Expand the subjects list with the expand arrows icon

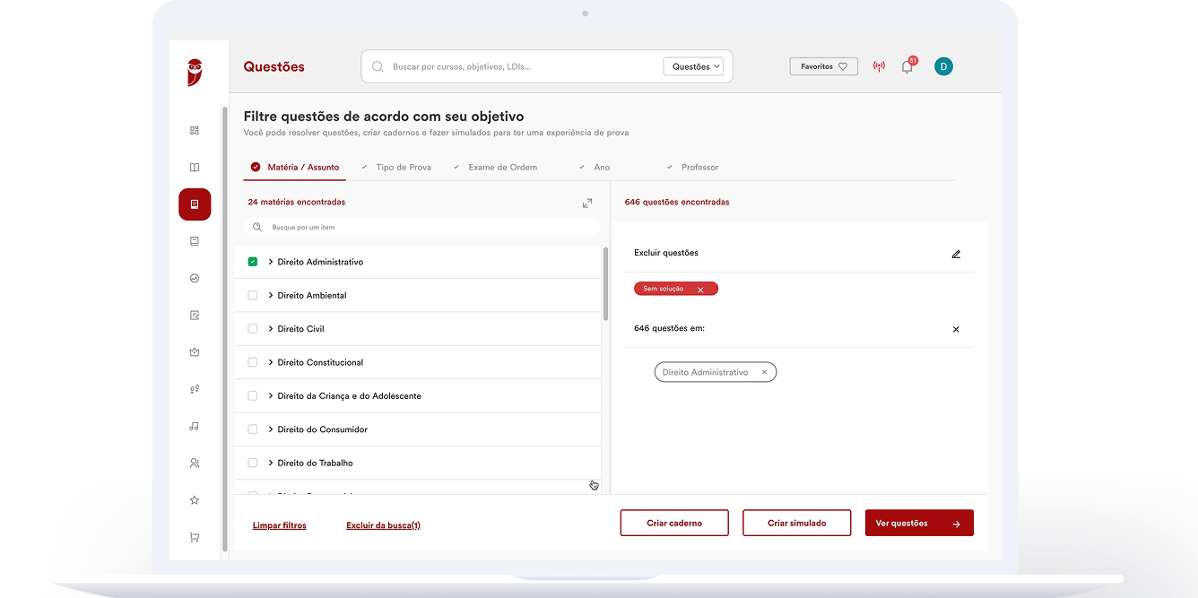coord(587,204)
